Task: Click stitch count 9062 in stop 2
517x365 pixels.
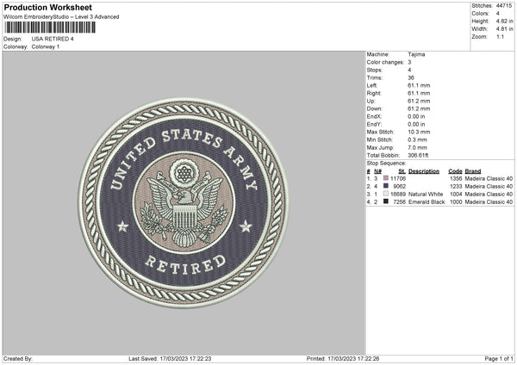Action: coord(400,187)
